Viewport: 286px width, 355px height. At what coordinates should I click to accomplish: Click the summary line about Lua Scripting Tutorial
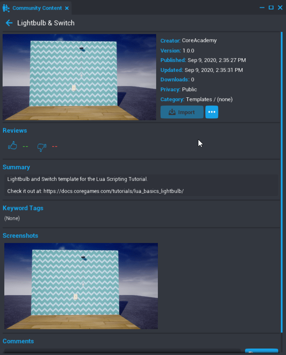click(x=78, y=179)
